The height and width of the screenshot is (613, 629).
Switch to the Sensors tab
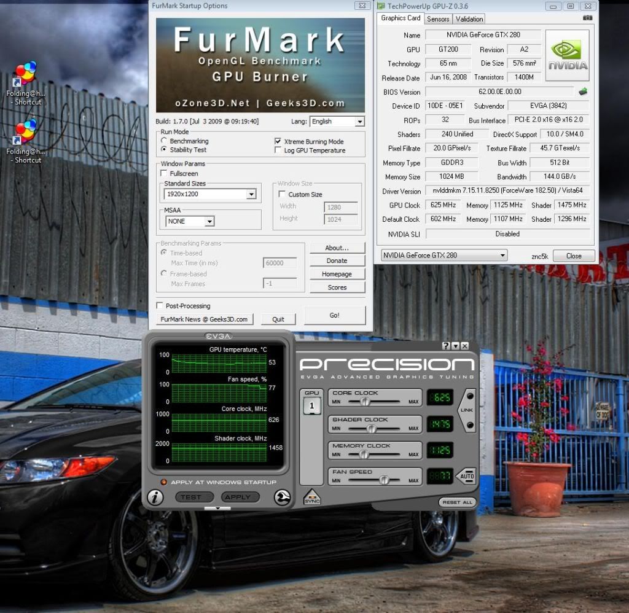tap(437, 19)
